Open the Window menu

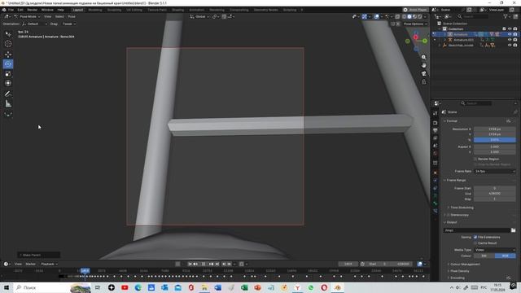click(47, 10)
